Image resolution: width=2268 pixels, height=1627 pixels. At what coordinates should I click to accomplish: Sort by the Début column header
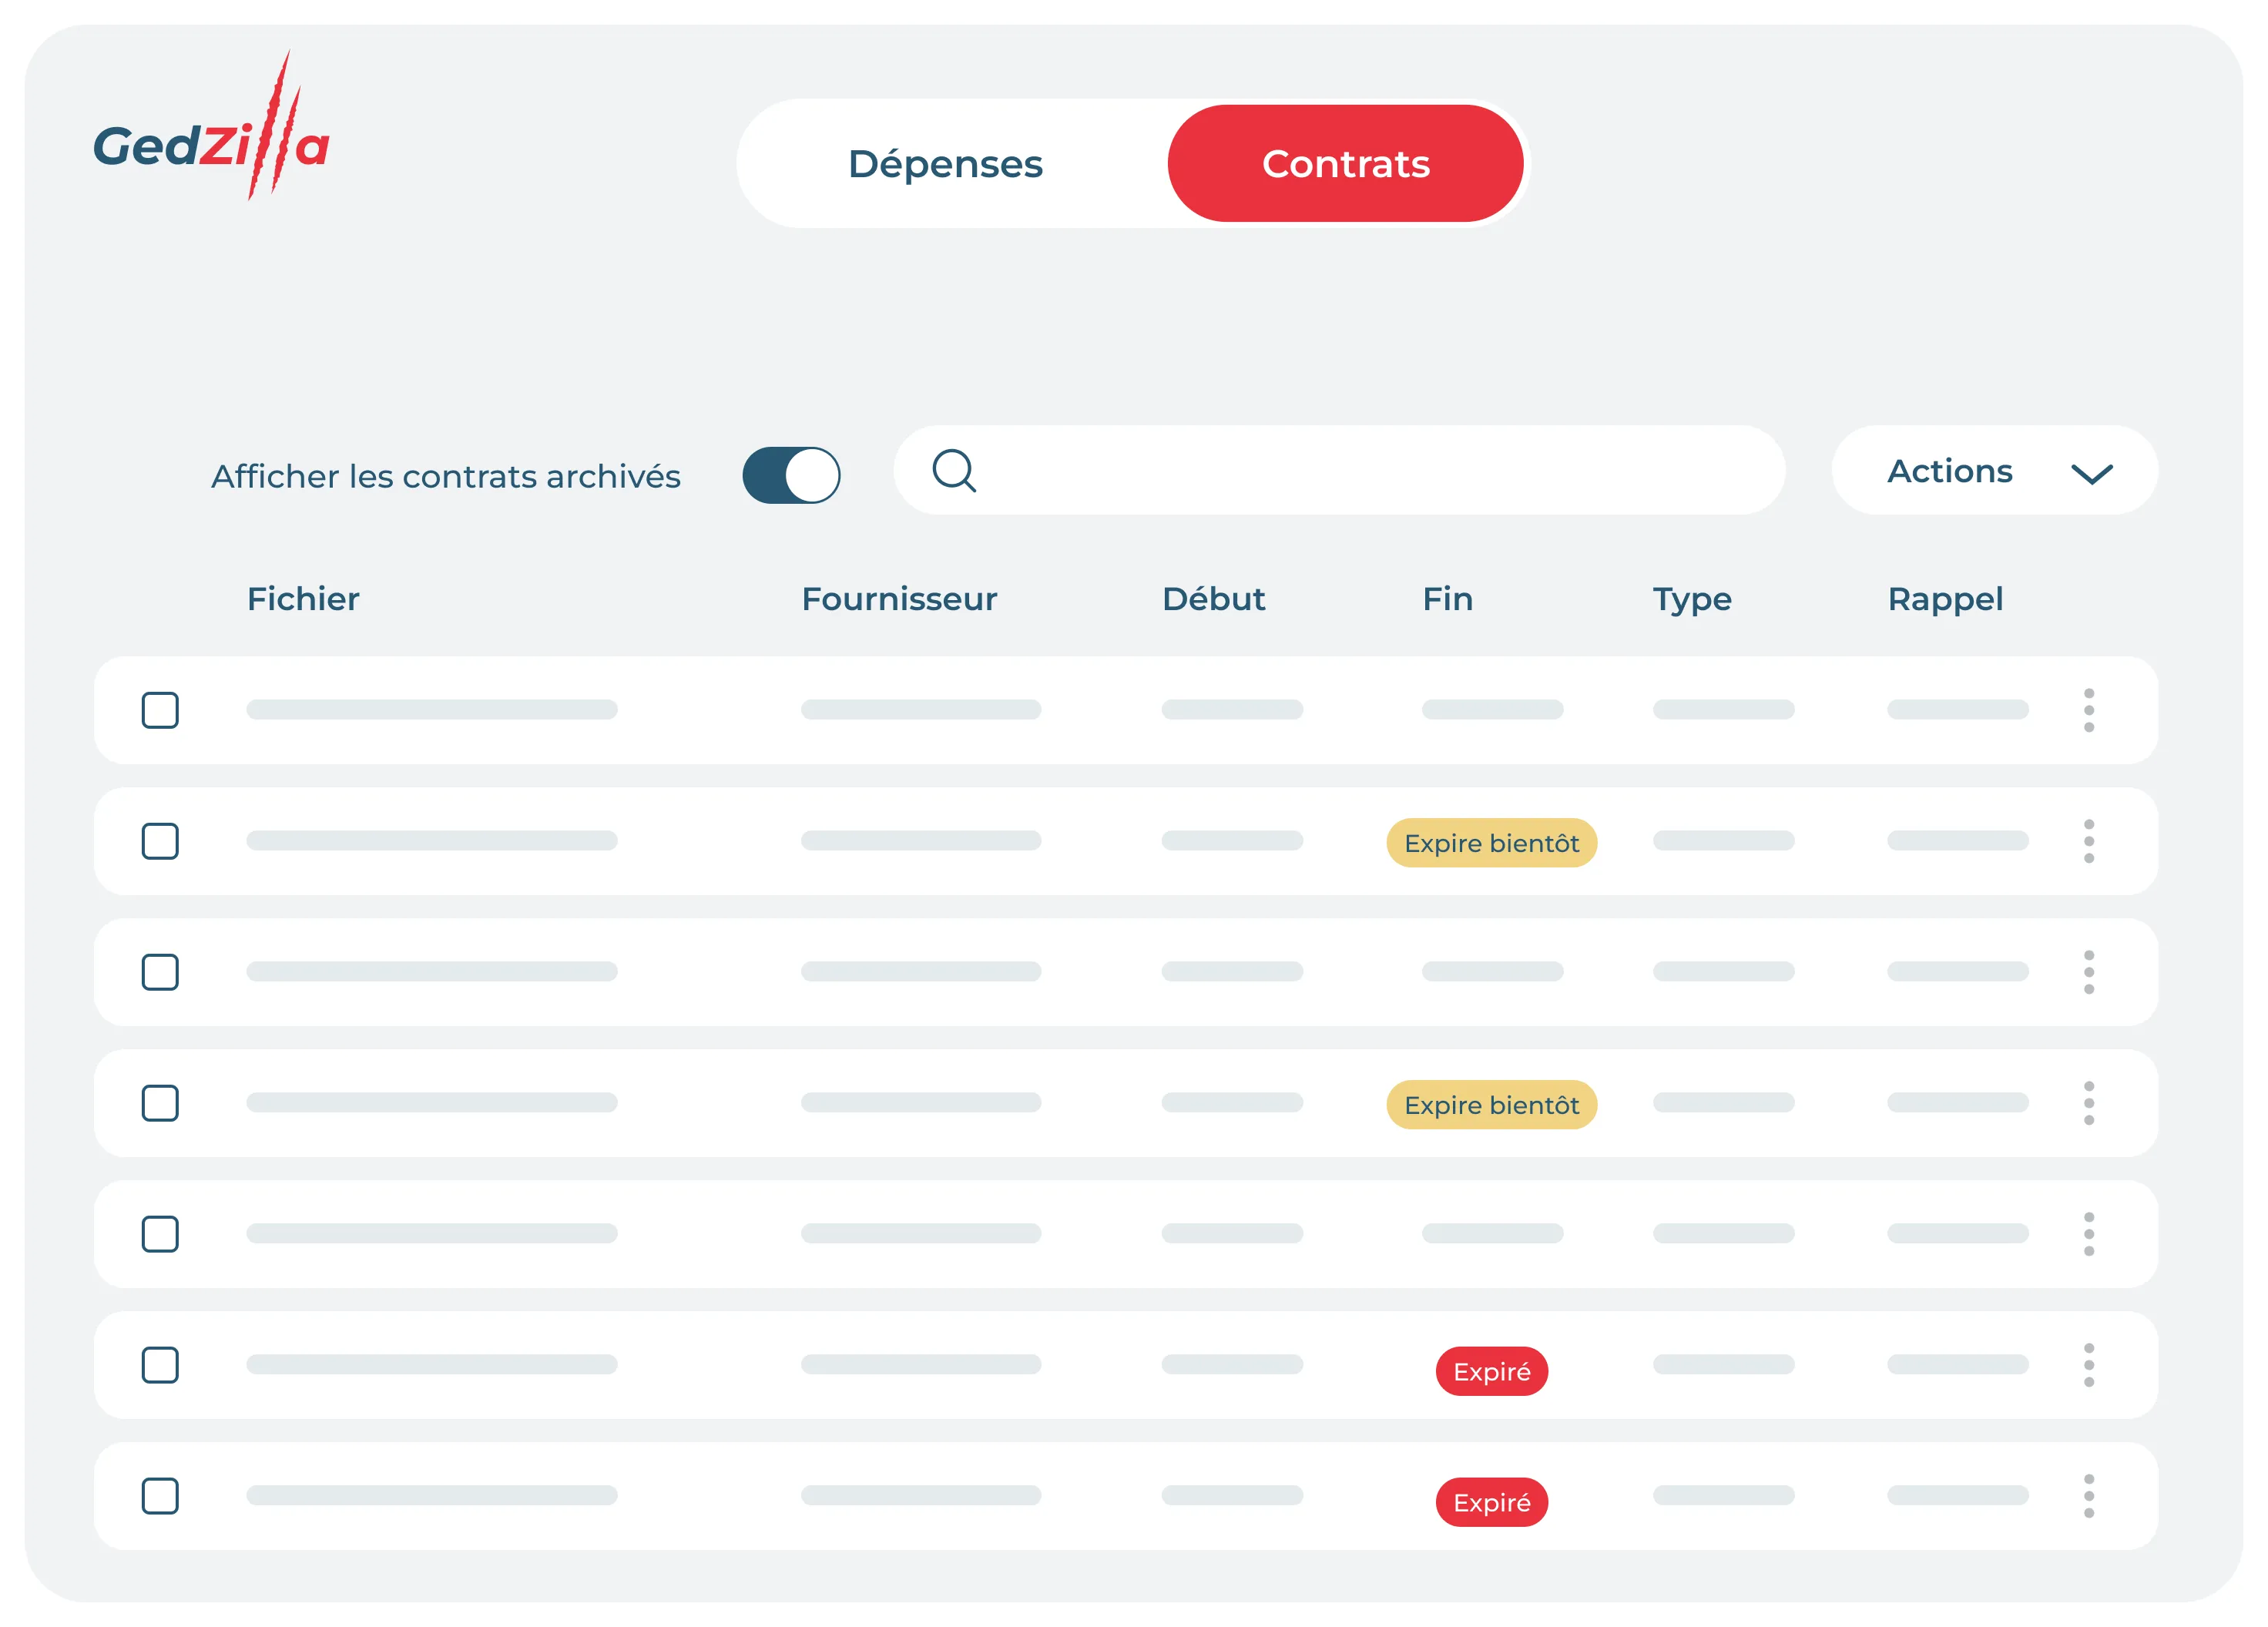click(1213, 599)
